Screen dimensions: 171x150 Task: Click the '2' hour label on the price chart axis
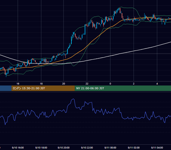click(x=134, y=84)
